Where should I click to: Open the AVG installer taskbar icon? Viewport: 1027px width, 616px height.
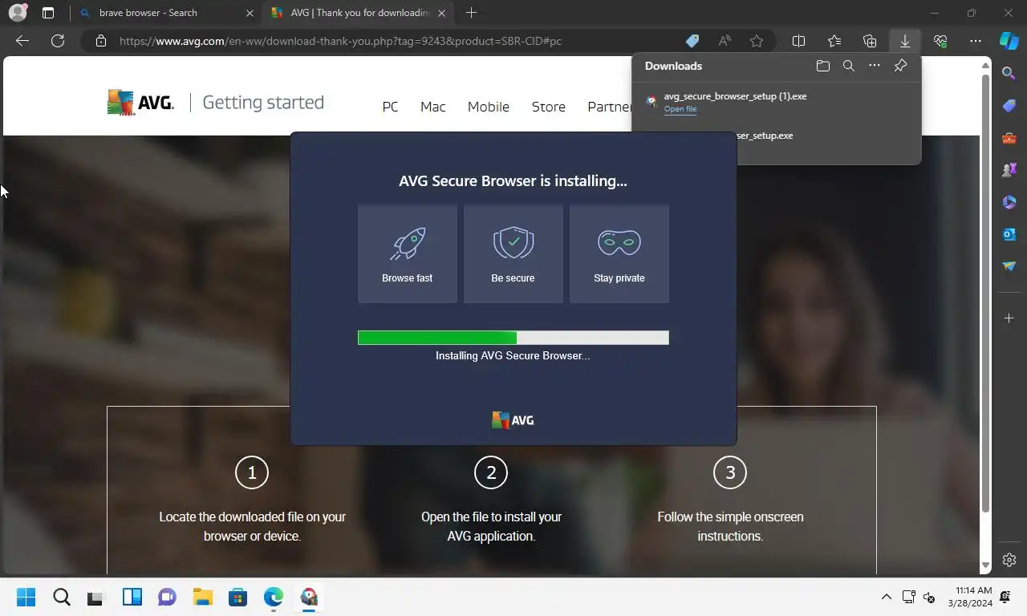[309, 598]
